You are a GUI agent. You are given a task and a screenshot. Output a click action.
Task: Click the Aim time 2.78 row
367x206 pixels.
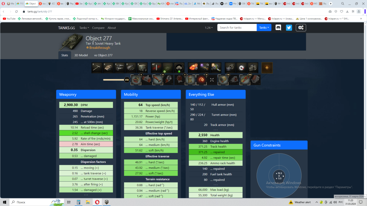coord(86,144)
